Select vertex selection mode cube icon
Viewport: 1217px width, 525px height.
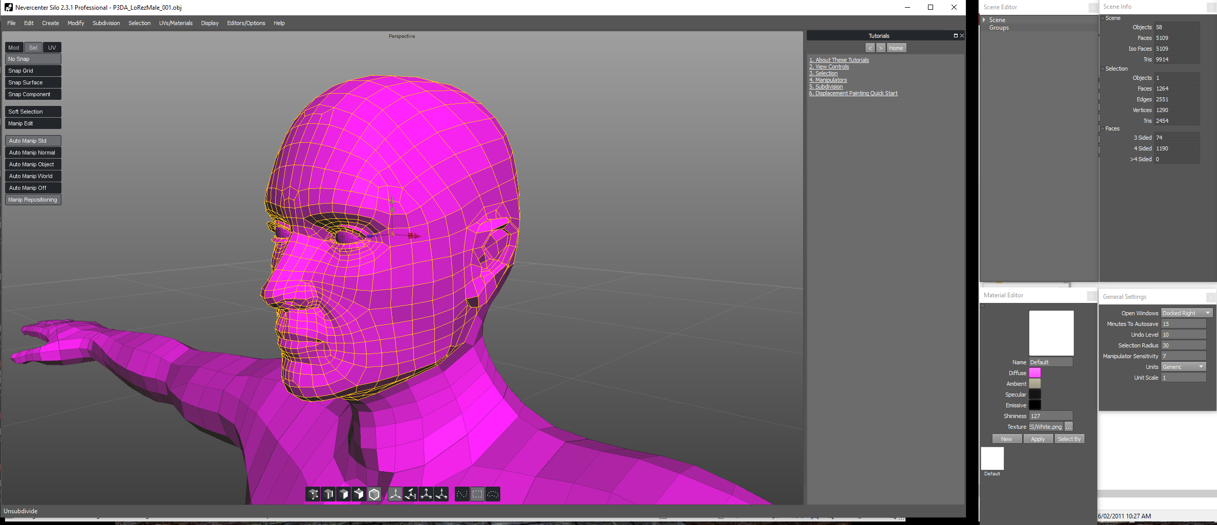pyautogui.click(x=313, y=494)
